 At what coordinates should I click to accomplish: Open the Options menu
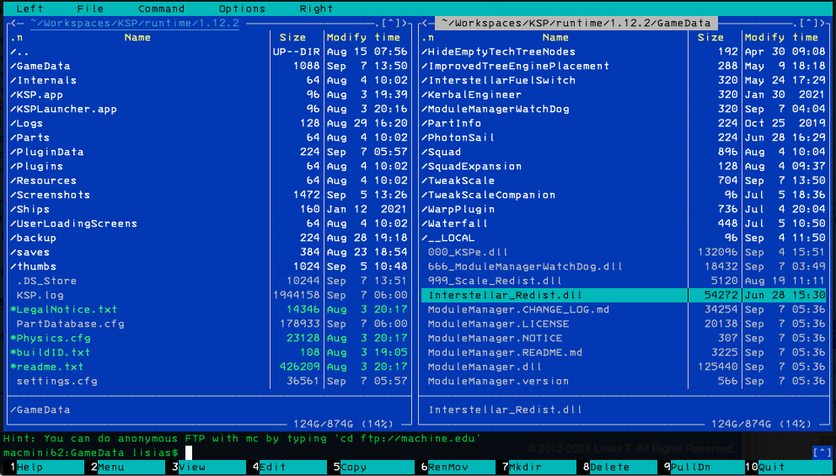point(242,8)
